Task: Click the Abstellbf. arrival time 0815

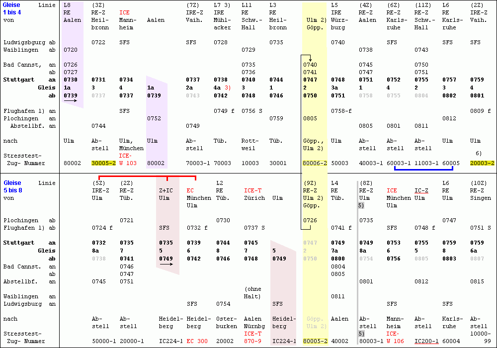Action: point(477,281)
